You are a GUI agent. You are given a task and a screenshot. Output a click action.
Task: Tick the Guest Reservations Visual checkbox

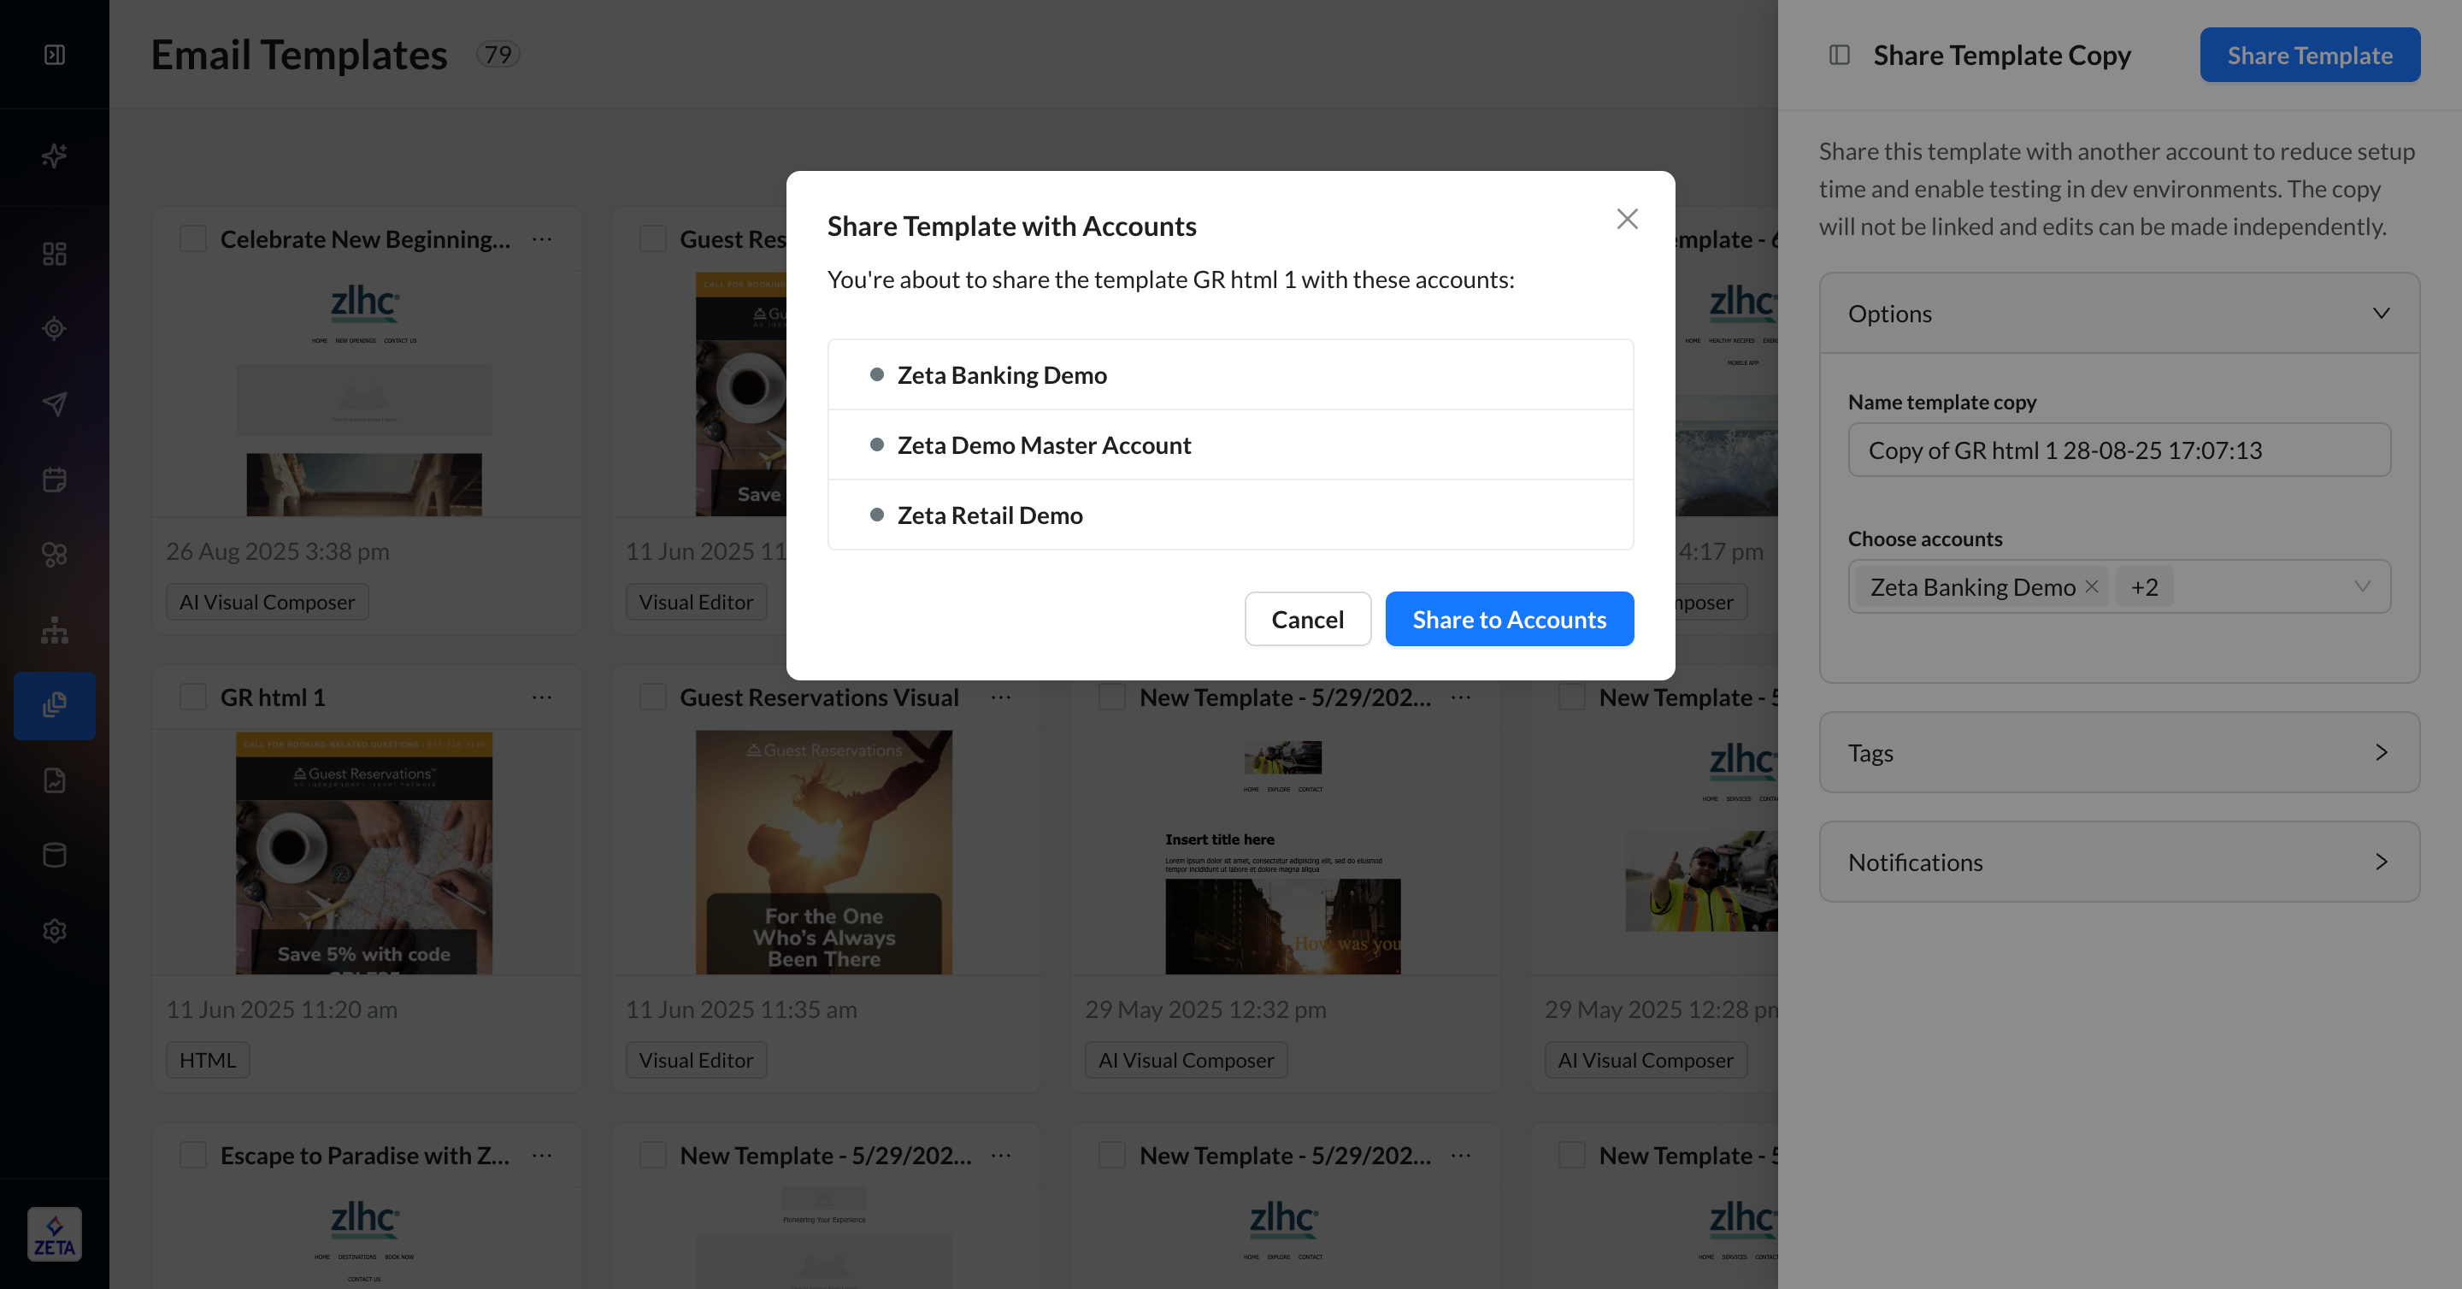(x=653, y=697)
